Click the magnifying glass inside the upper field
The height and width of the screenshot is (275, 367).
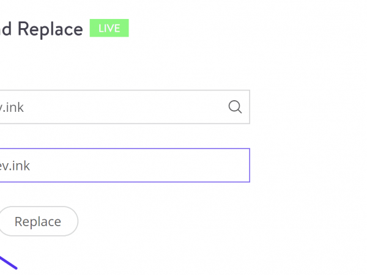tap(235, 107)
